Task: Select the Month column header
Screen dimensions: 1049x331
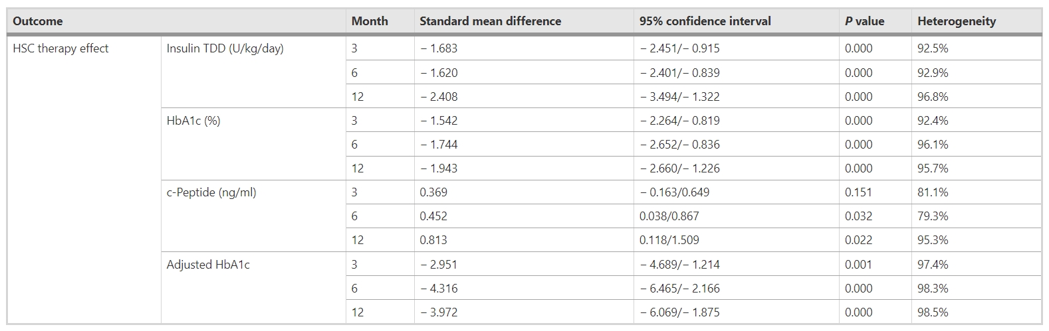Action: pos(370,21)
